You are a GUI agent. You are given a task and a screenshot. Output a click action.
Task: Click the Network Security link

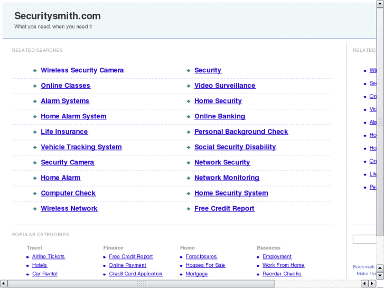222,163
